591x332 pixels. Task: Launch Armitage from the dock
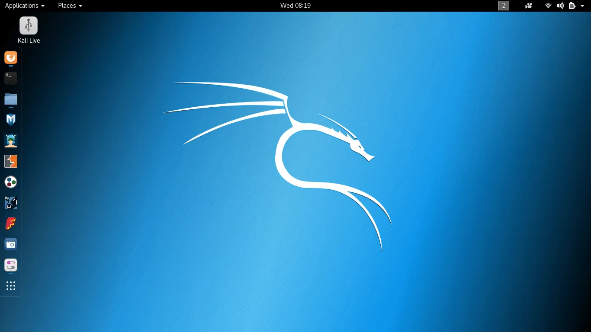click(x=11, y=140)
